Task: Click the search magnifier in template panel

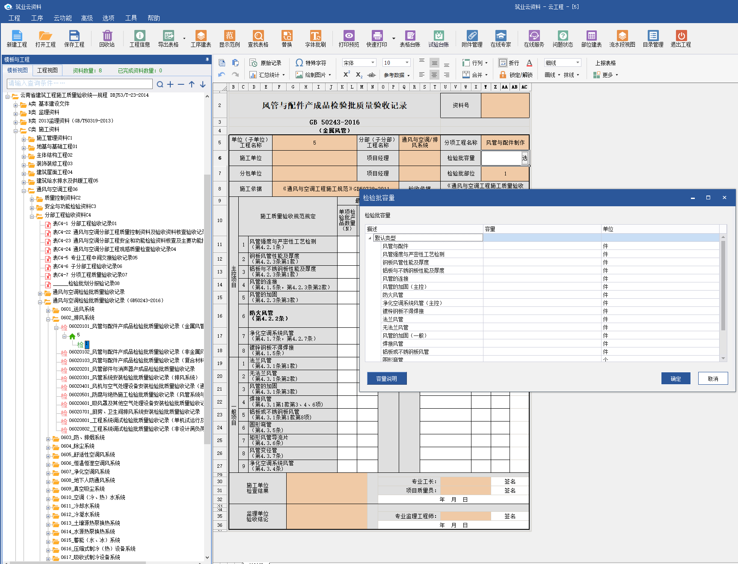Action: 160,84
